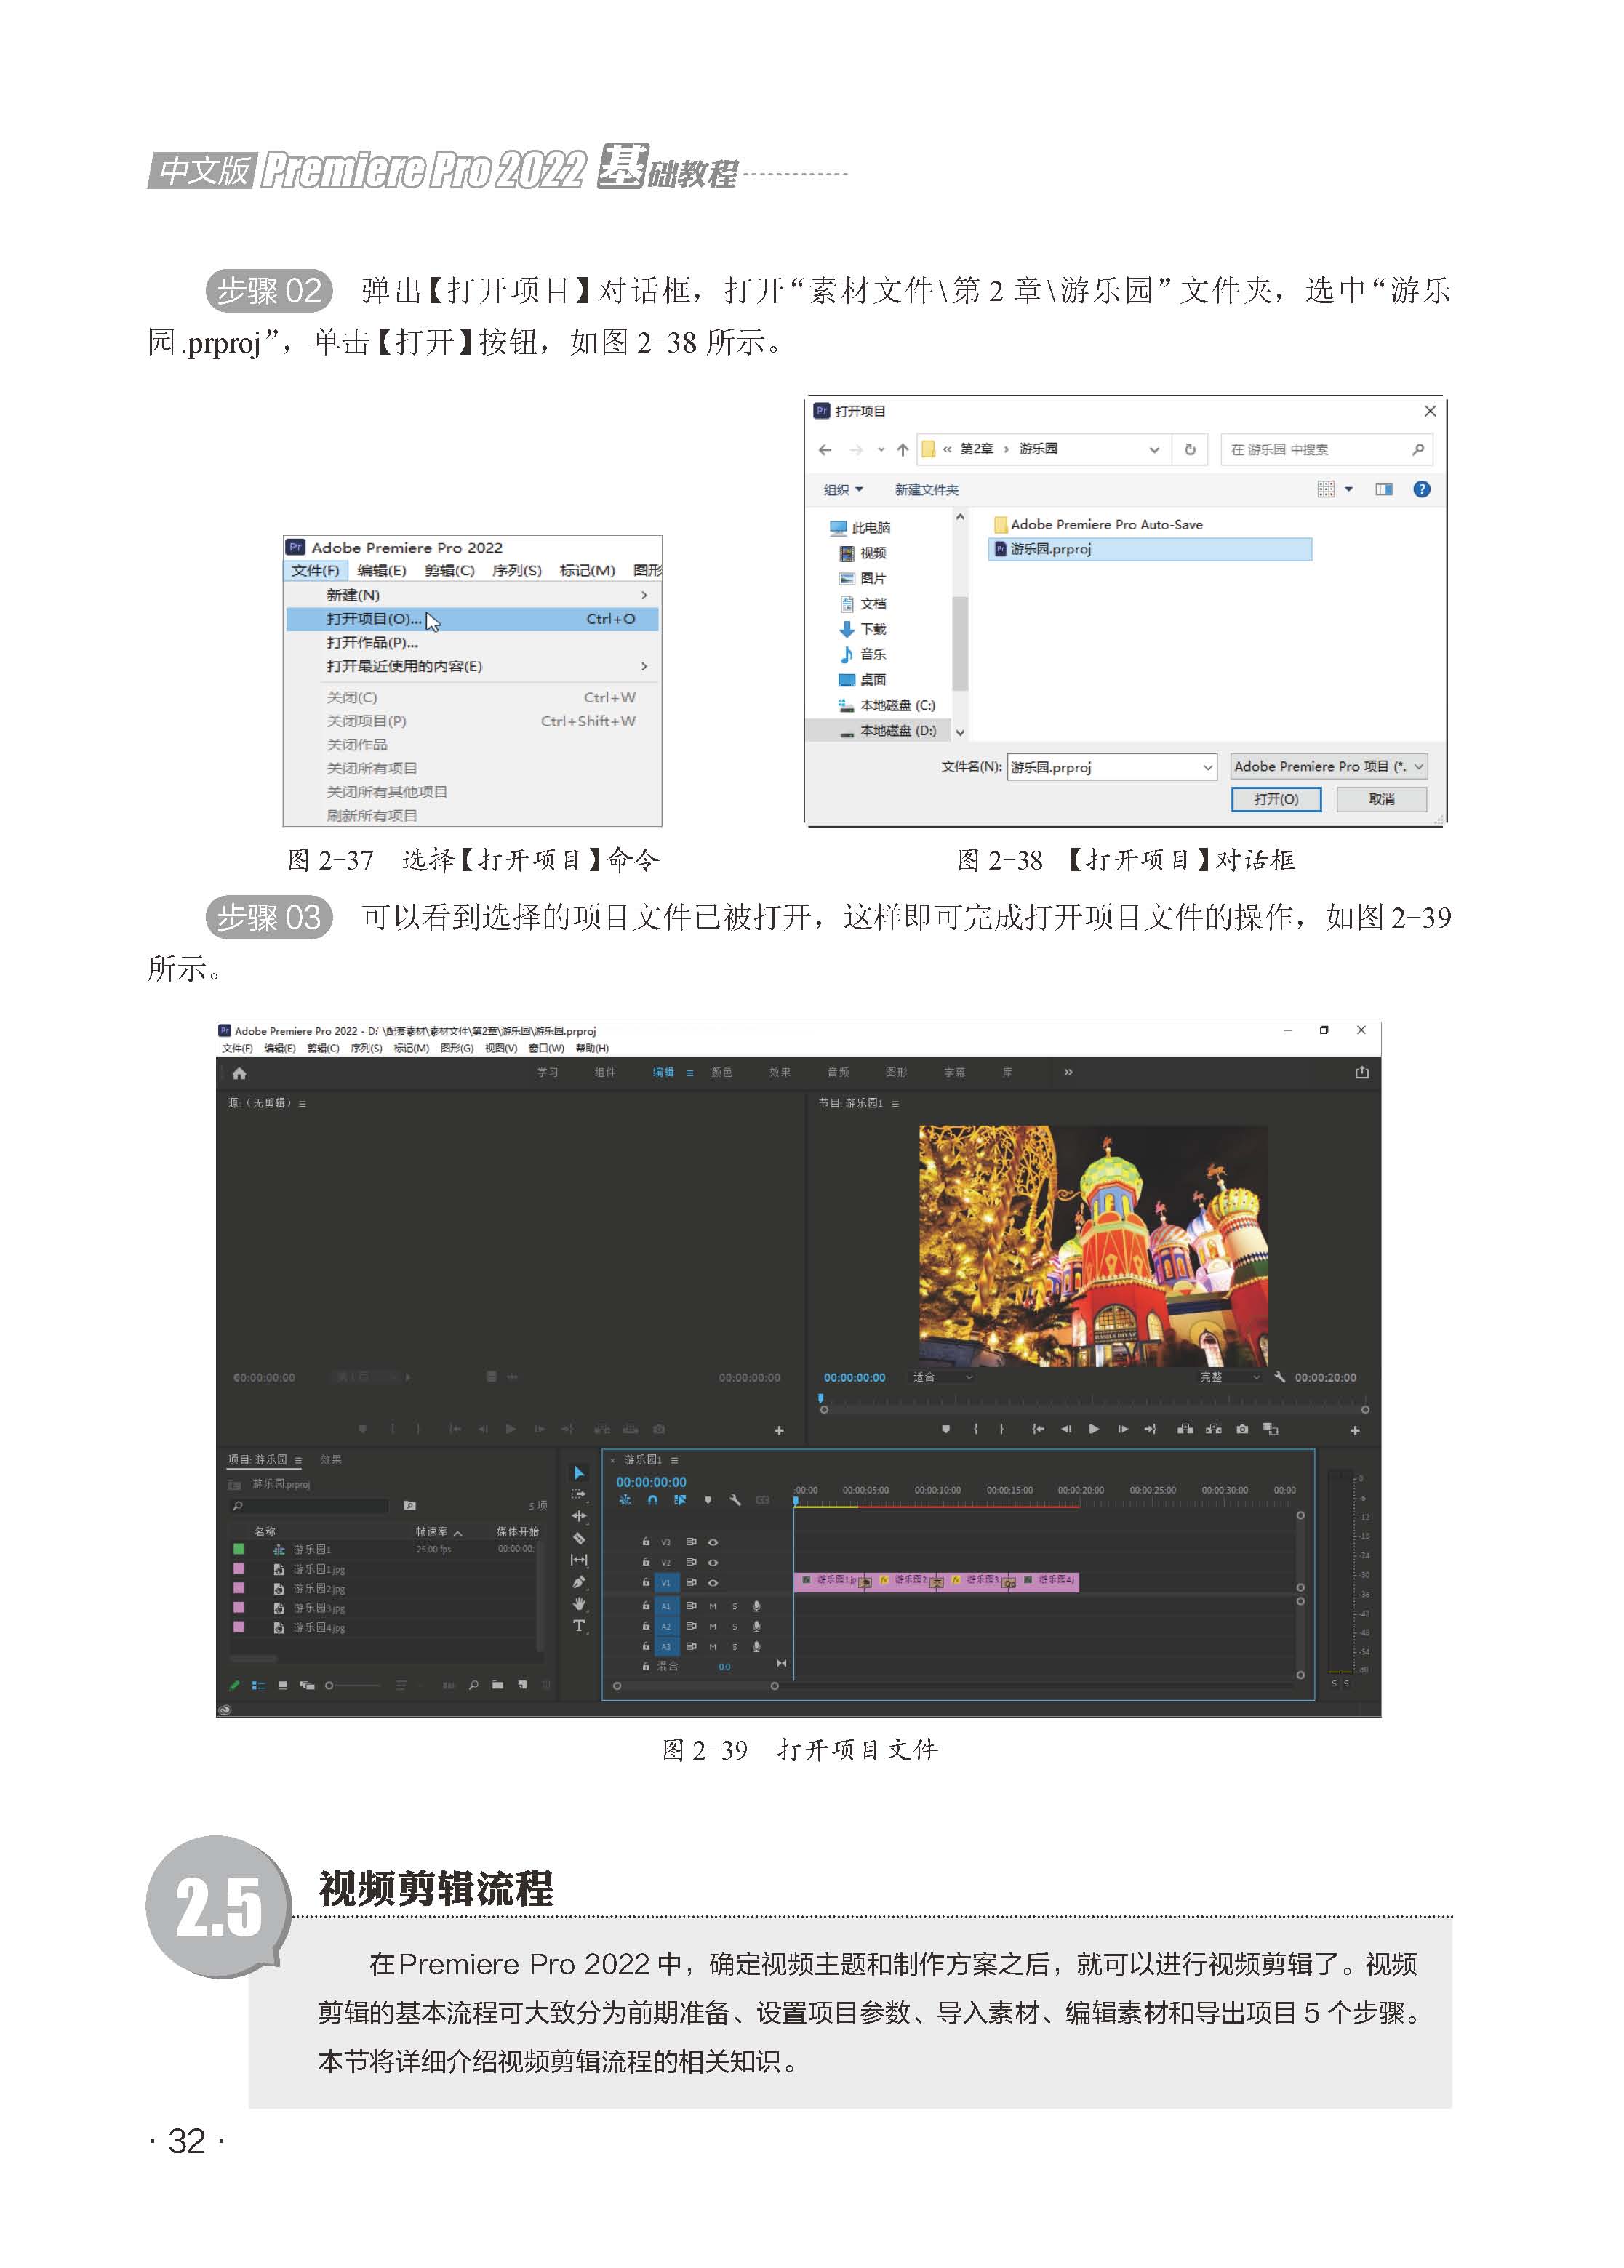Toggle lock on track V1
This screenshot has width=1624, height=2268.
pyautogui.click(x=646, y=1583)
